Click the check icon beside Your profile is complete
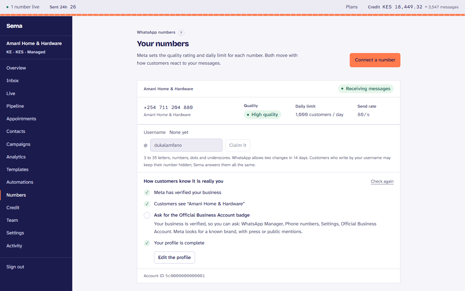 tap(147, 243)
